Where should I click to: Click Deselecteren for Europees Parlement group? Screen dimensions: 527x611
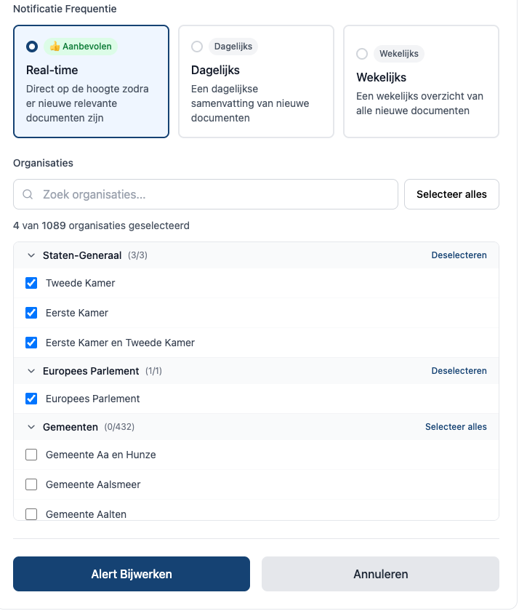pyautogui.click(x=459, y=371)
